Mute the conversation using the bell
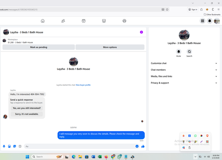Image resolution: width=222 pixels, height=160 pixels. coord(178,52)
